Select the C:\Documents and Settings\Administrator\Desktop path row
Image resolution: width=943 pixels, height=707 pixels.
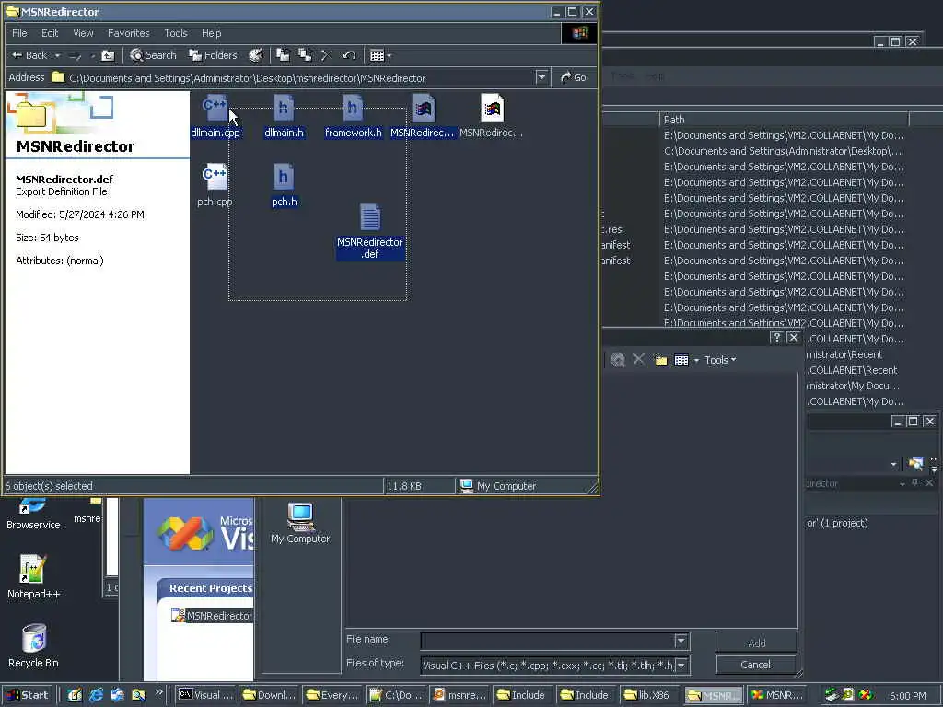pyautogui.click(x=783, y=151)
